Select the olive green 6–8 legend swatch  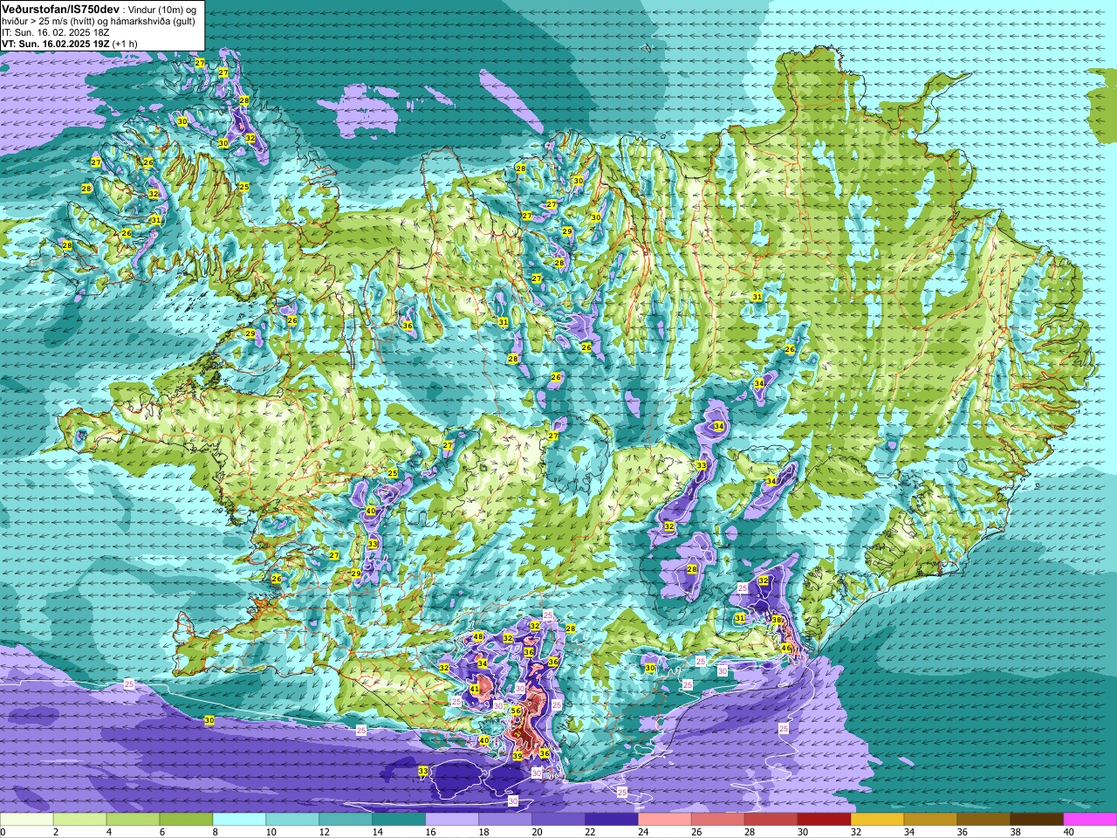186,820
